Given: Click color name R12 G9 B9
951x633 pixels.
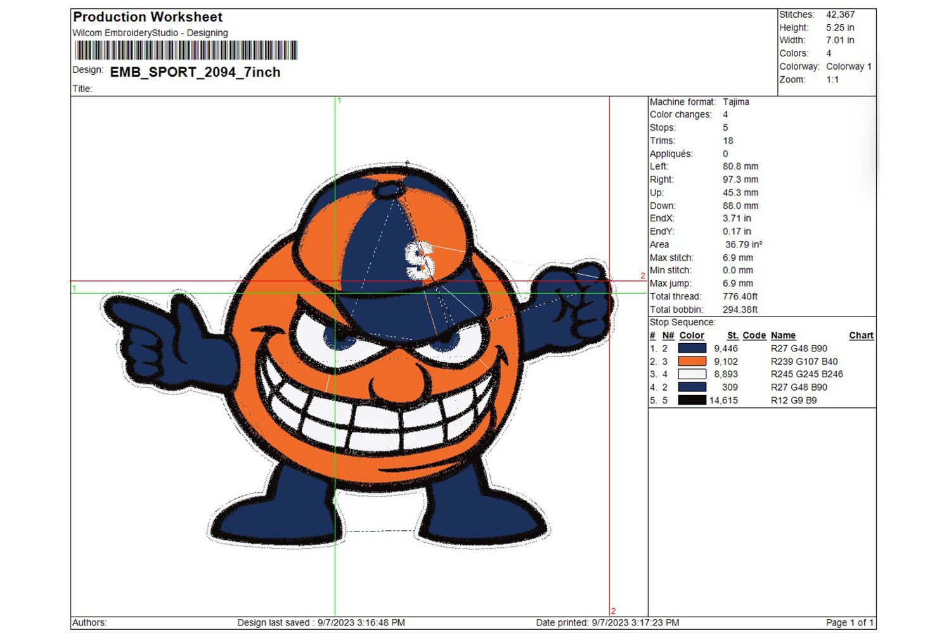Looking at the screenshot, I should (x=794, y=401).
